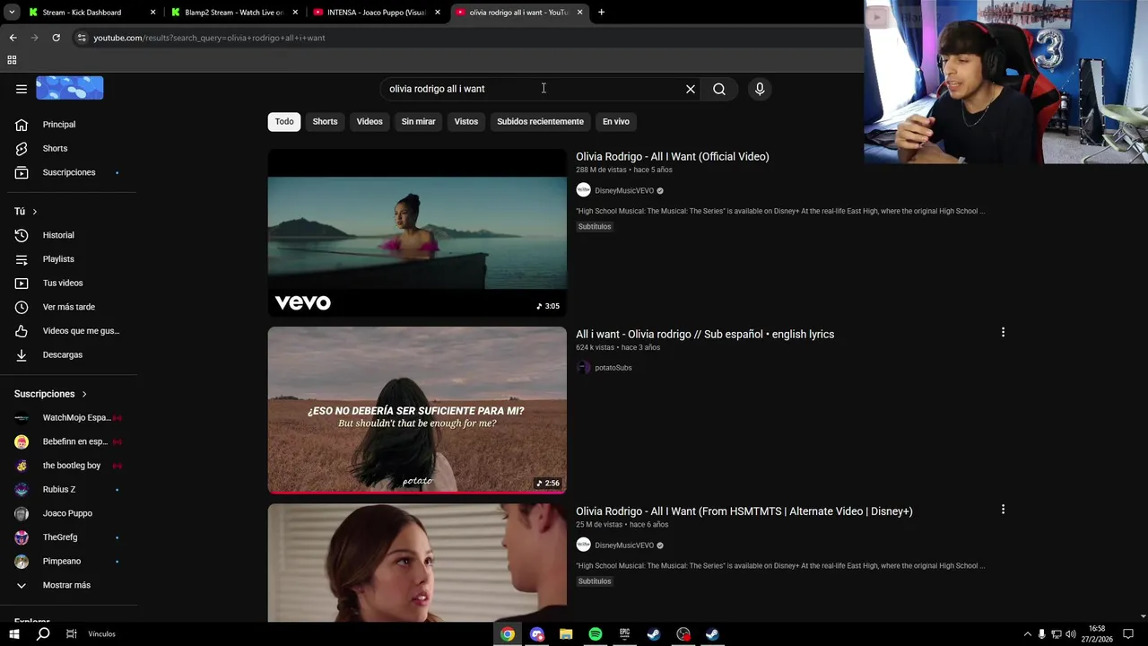
Task: Open File Explorer from the taskbar
Action: 566,634
